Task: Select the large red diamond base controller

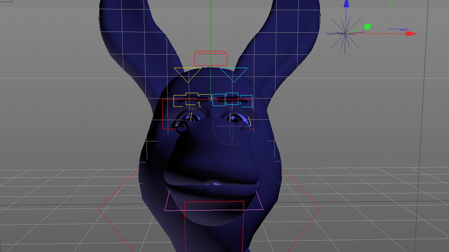Action: (320, 207)
